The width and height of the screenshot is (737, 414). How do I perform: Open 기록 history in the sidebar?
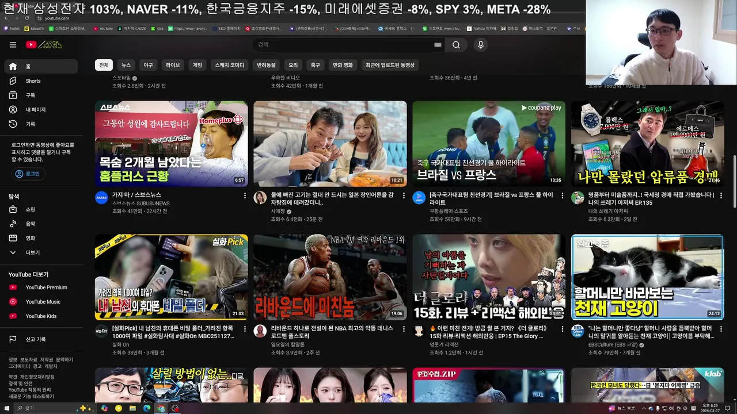click(40, 124)
